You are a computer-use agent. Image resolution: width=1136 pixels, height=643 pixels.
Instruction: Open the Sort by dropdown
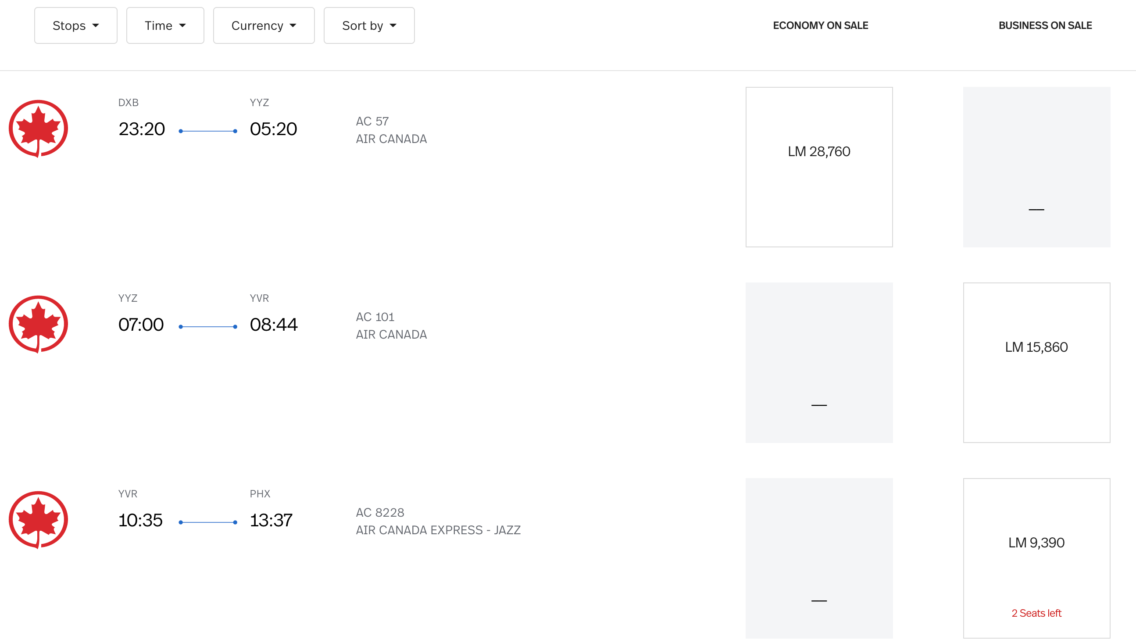coord(369,25)
